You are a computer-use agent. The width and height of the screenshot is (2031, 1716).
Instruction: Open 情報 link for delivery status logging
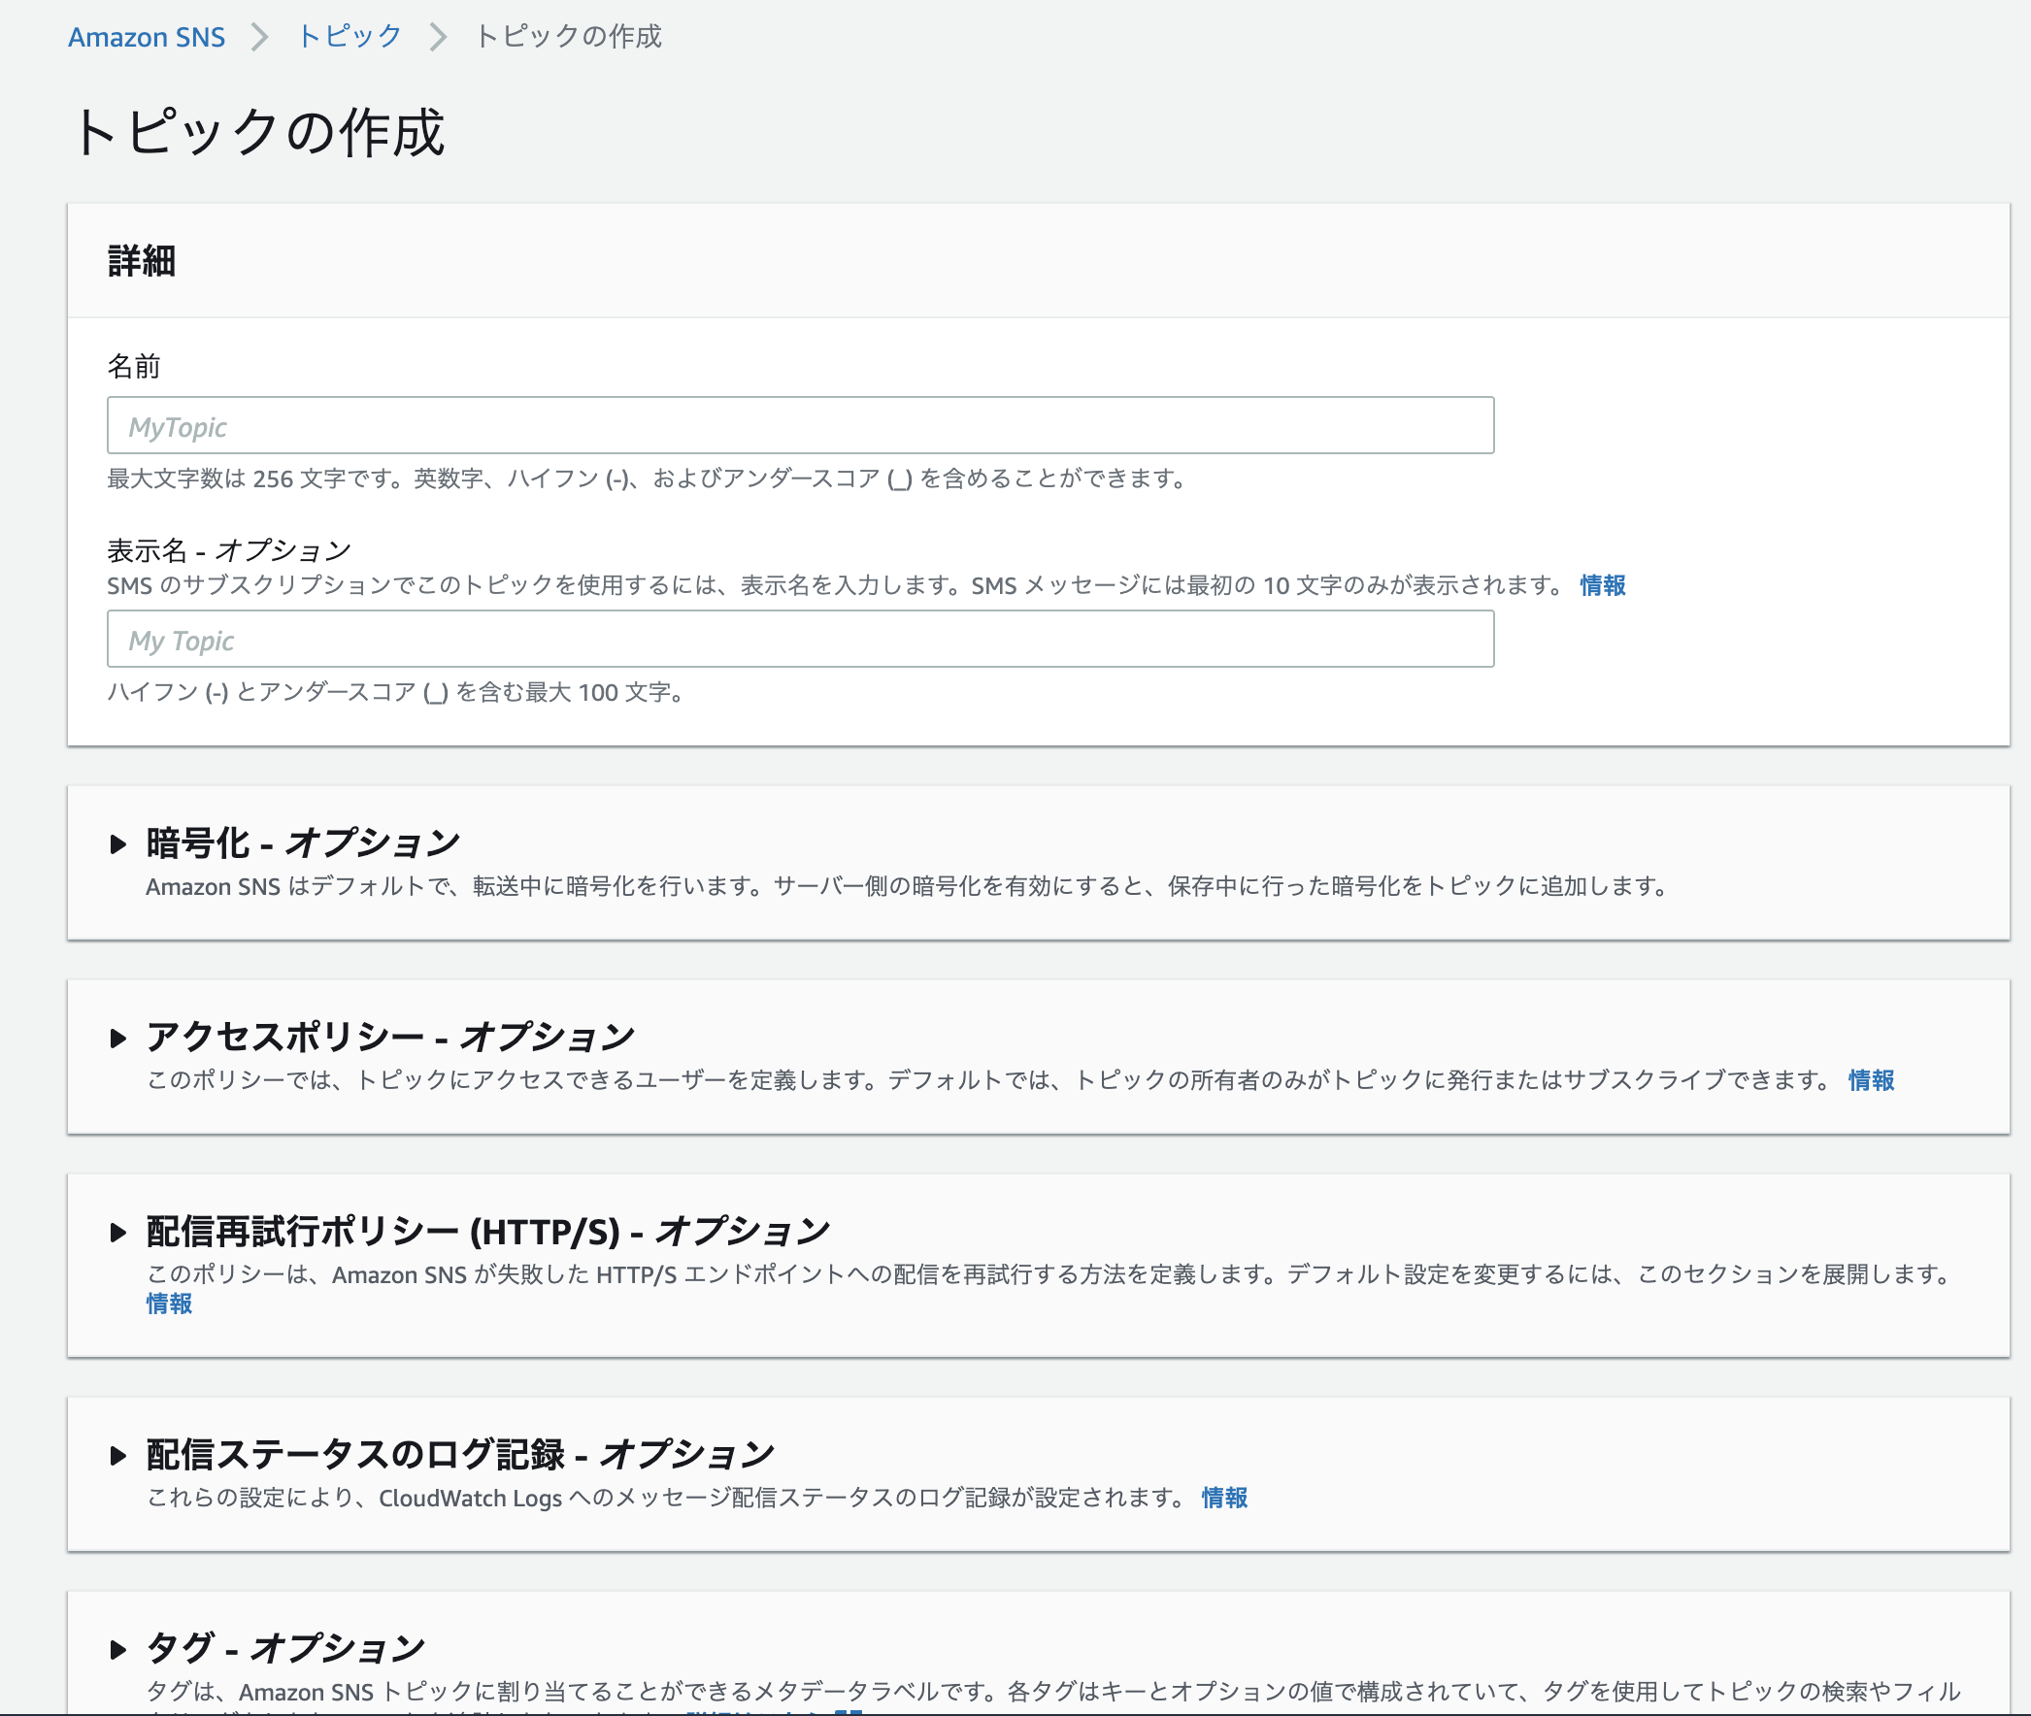(1223, 1497)
